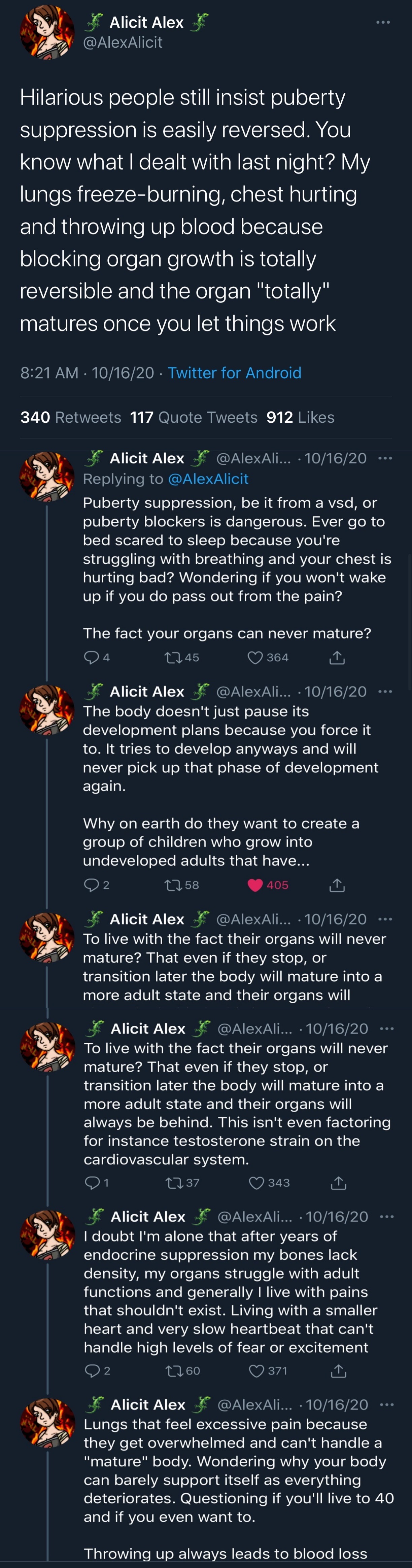The height and width of the screenshot is (1568, 412).
Task: Open the 'Twitter for Android' source link
Action: 234,373
